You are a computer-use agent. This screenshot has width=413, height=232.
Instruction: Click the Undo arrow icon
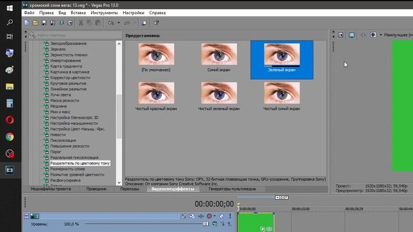[x=111, y=23]
